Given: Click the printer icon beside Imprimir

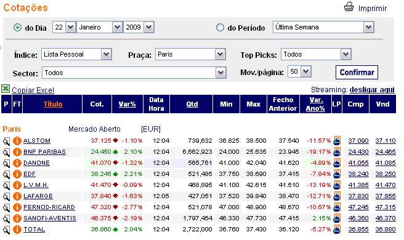Looking at the screenshot, I should click(x=349, y=7).
